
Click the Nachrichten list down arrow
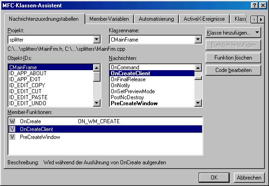198,103
